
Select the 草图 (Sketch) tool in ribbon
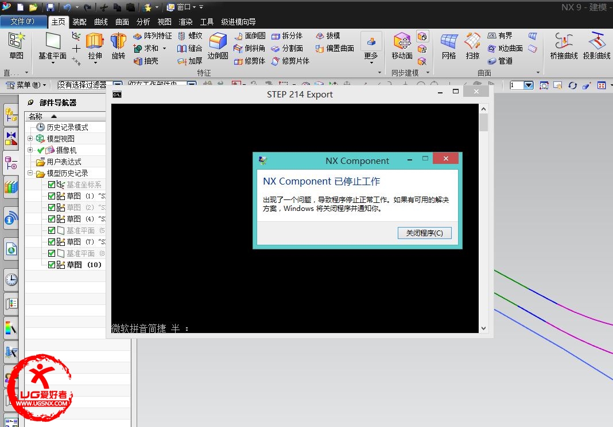[x=17, y=46]
